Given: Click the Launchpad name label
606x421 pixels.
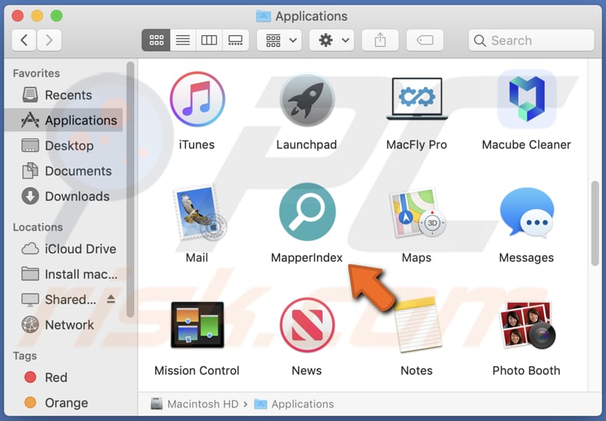Looking at the screenshot, I should pyautogui.click(x=307, y=144).
